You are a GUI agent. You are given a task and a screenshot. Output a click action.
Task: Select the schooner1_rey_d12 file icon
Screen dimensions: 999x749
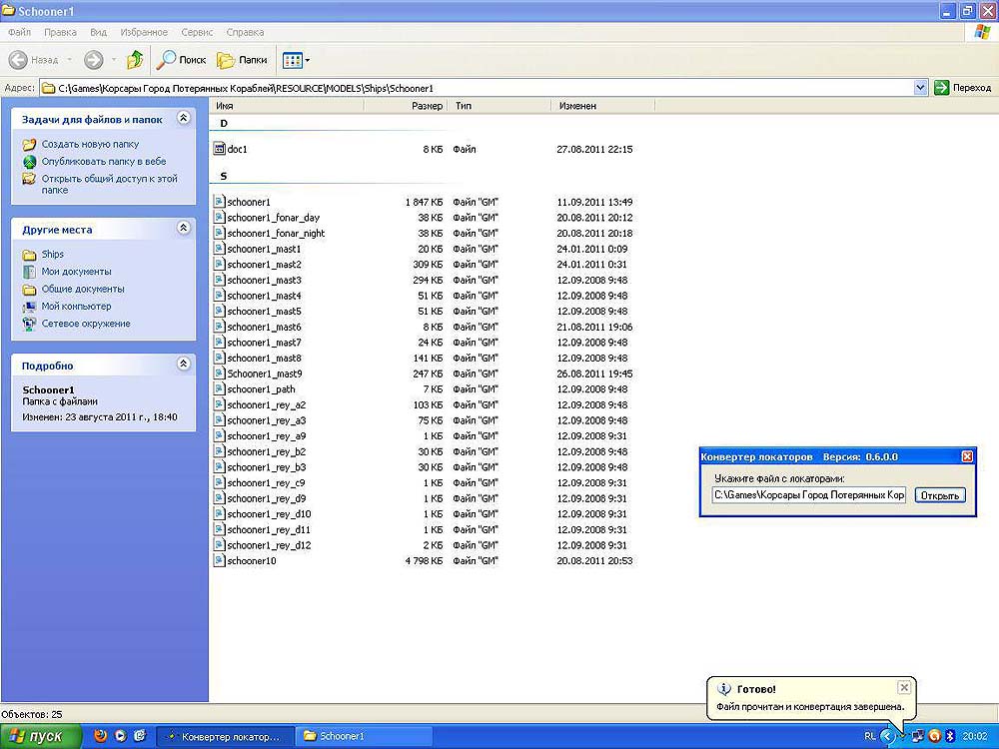coord(219,545)
